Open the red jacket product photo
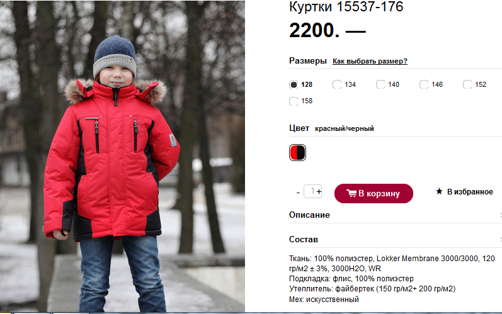The height and width of the screenshot is (314, 502). pyautogui.click(x=122, y=156)
